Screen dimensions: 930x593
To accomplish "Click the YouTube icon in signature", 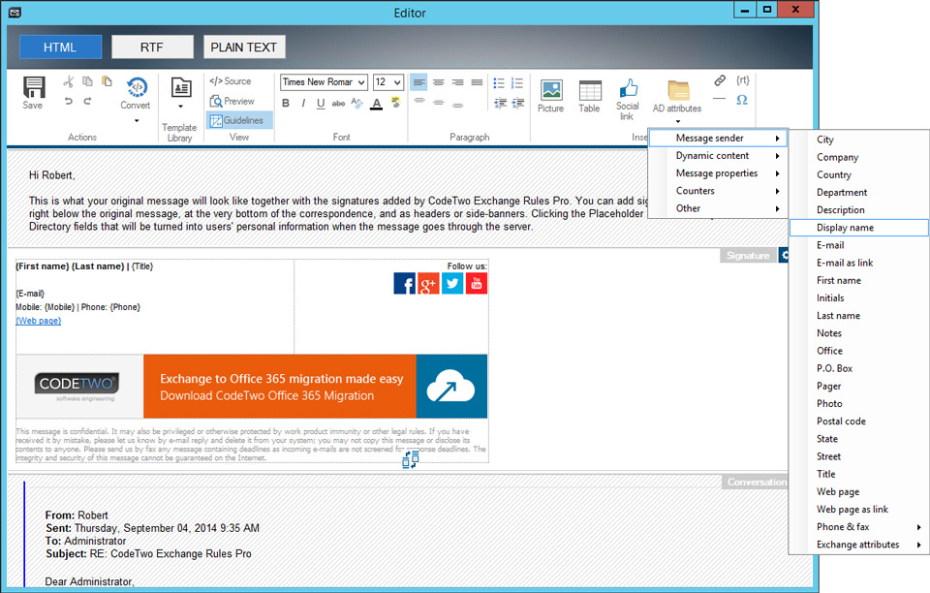I will point(477,284).
